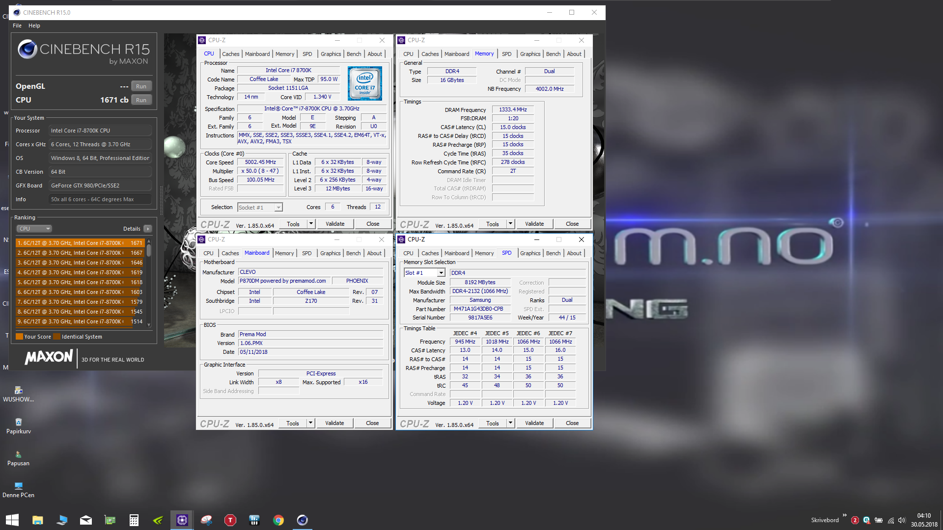The height and width of the screenshot is (530, 943).
Task: Select ranking entry with score 1514
Action: point(80,321)
